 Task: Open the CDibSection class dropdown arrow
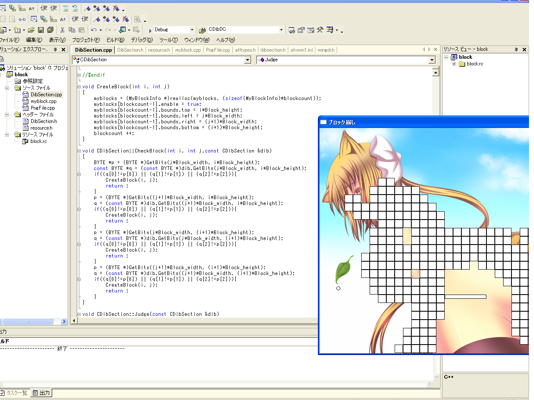[x=247, y=60]
